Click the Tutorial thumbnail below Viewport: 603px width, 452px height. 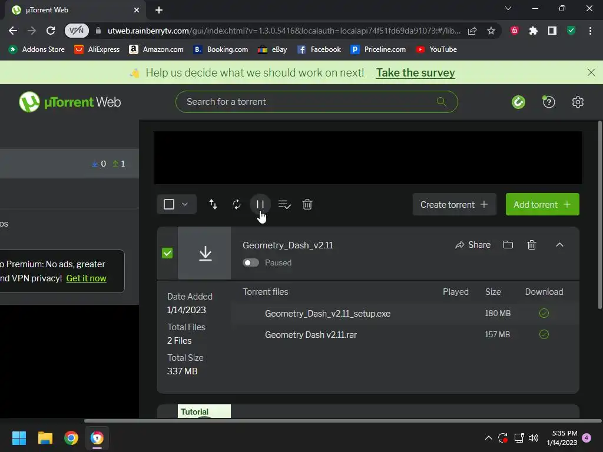204,411
